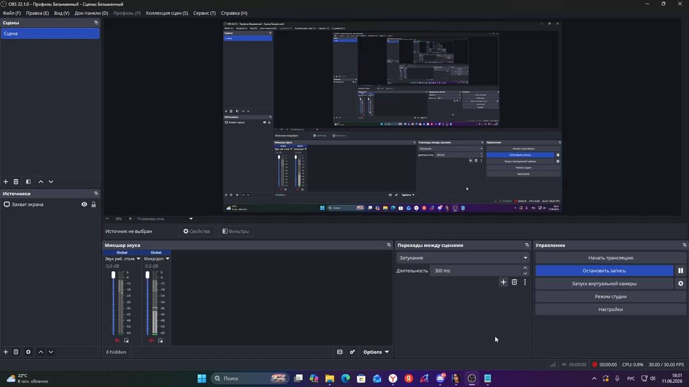This screenshot has height=387, width=689.
Task: Move scene up in Scenes panel
Action: (40, 182)
